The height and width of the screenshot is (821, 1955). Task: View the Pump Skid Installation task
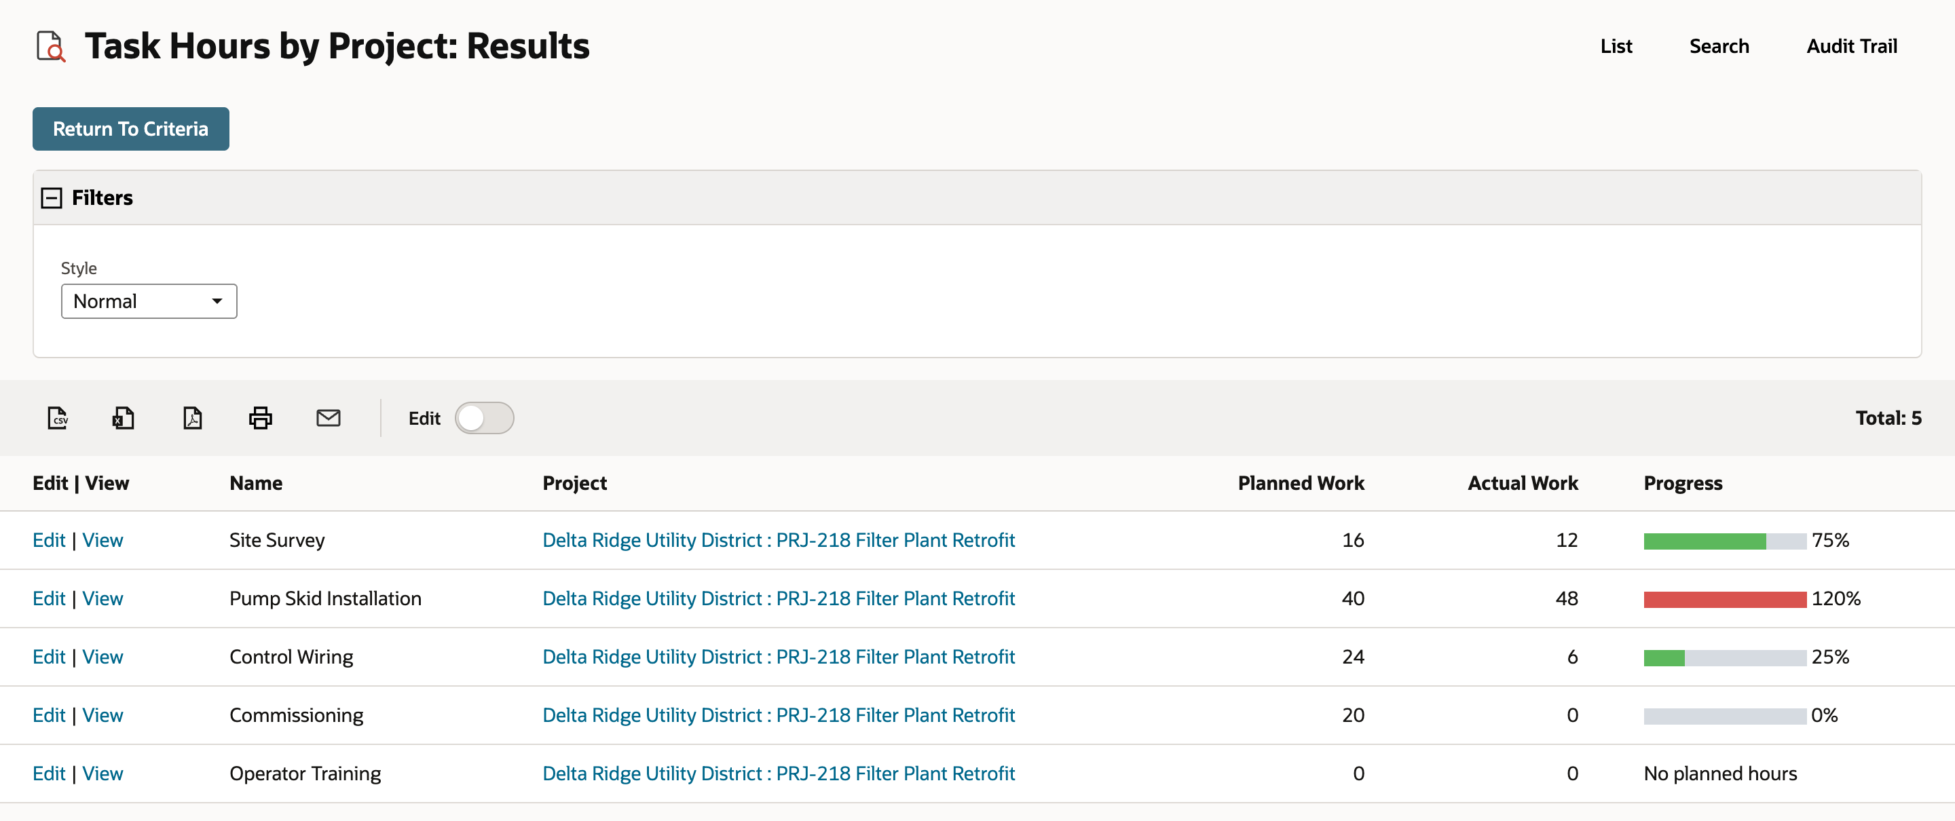pos(103,598)
